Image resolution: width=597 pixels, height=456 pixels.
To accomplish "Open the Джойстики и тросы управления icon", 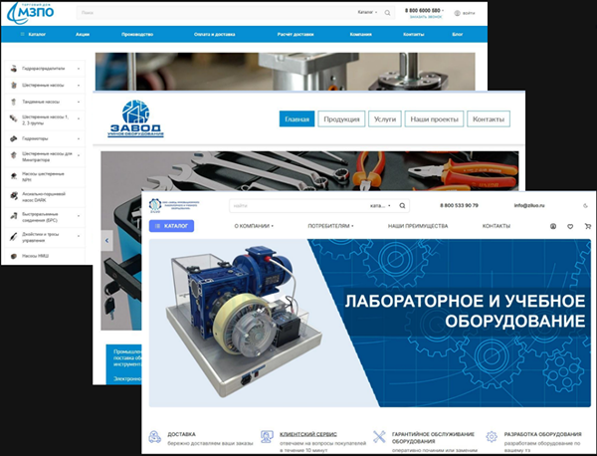I will pyautogui.click(x=14, y=237).
